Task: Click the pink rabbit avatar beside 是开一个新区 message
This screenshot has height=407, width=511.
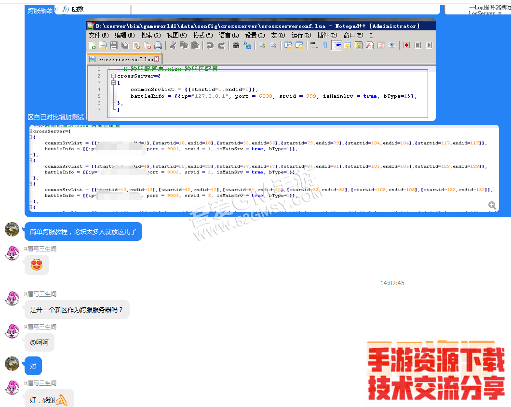Action: pos(12,299)
